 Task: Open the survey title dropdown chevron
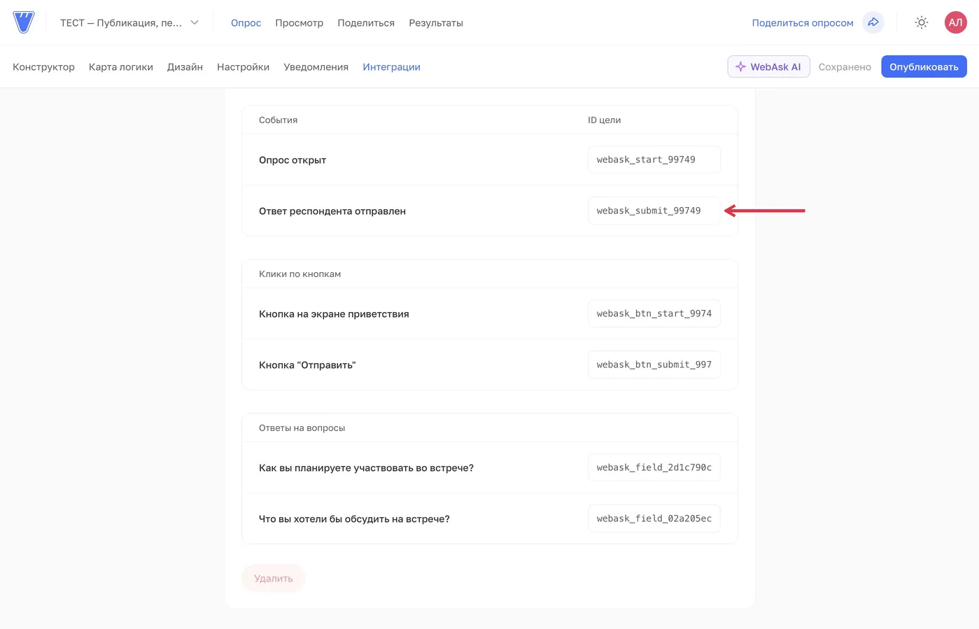tap(195, 22)
